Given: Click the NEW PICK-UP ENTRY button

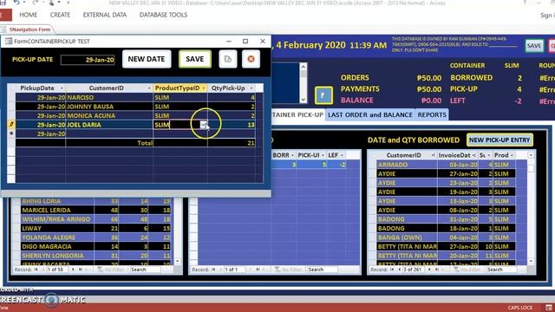Looking at the screenshot, I should pyautogui.click(x=499, y=140).
